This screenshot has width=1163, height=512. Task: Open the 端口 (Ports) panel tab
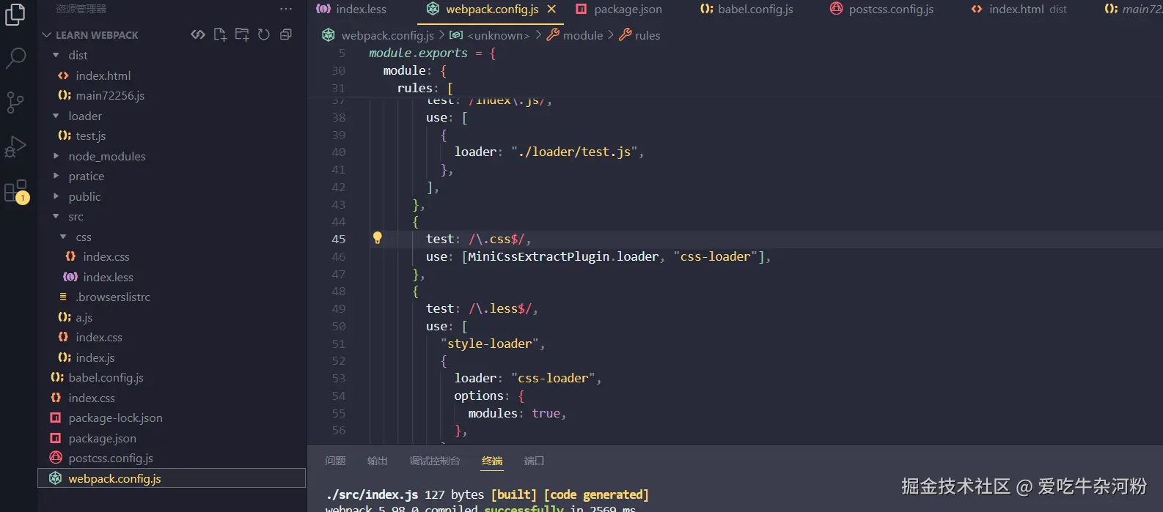point(534,461)
